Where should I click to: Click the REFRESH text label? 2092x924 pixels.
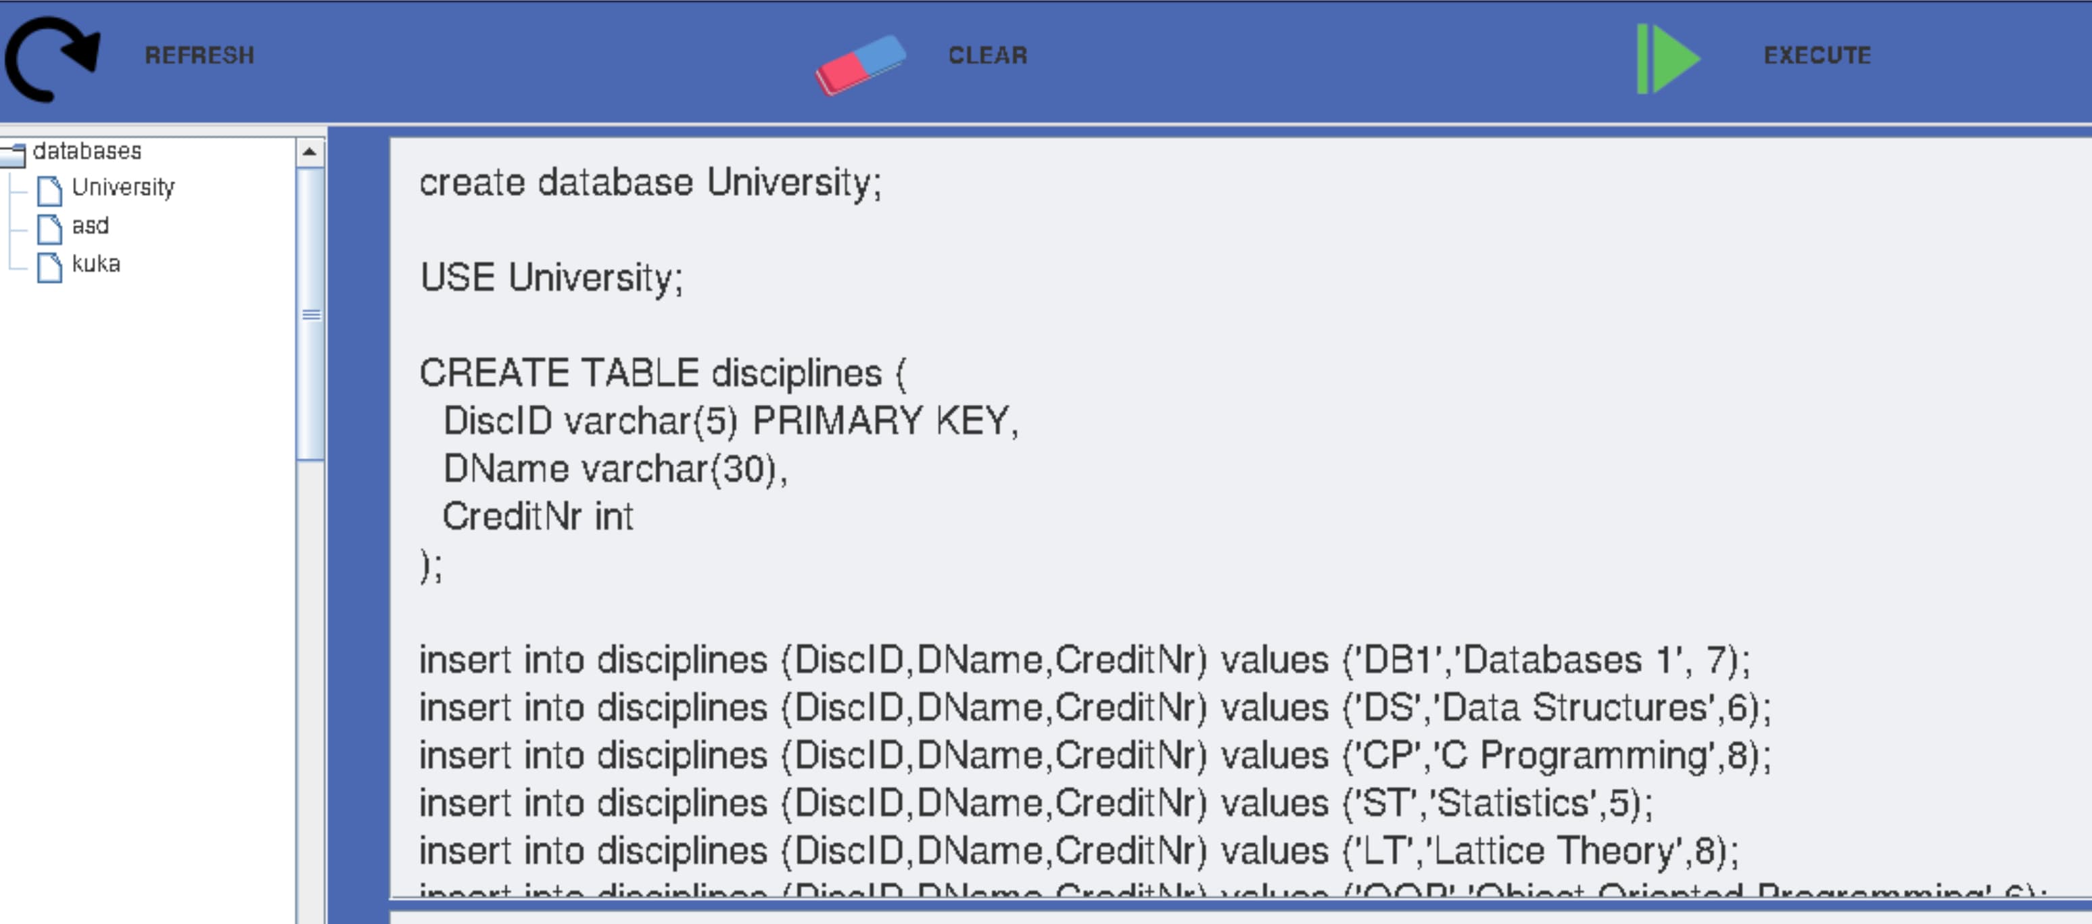(x=199, y=55)
